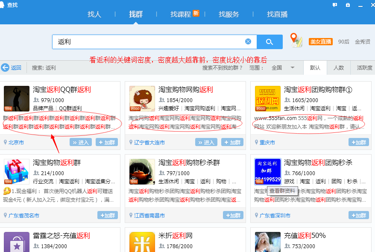This screenshot has width=375, height=252.
Task: Open the golfer avatar of 淘宝返利QQ群返利
Action: coord(17,99)
